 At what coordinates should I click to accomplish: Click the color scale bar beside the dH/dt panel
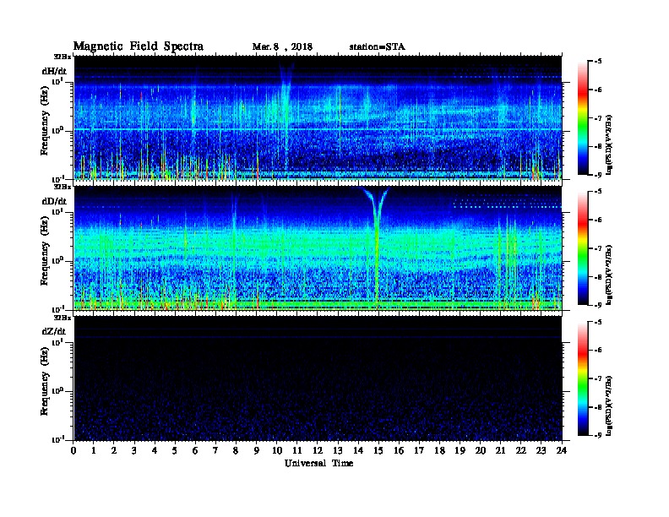click(x=583, y=118)
